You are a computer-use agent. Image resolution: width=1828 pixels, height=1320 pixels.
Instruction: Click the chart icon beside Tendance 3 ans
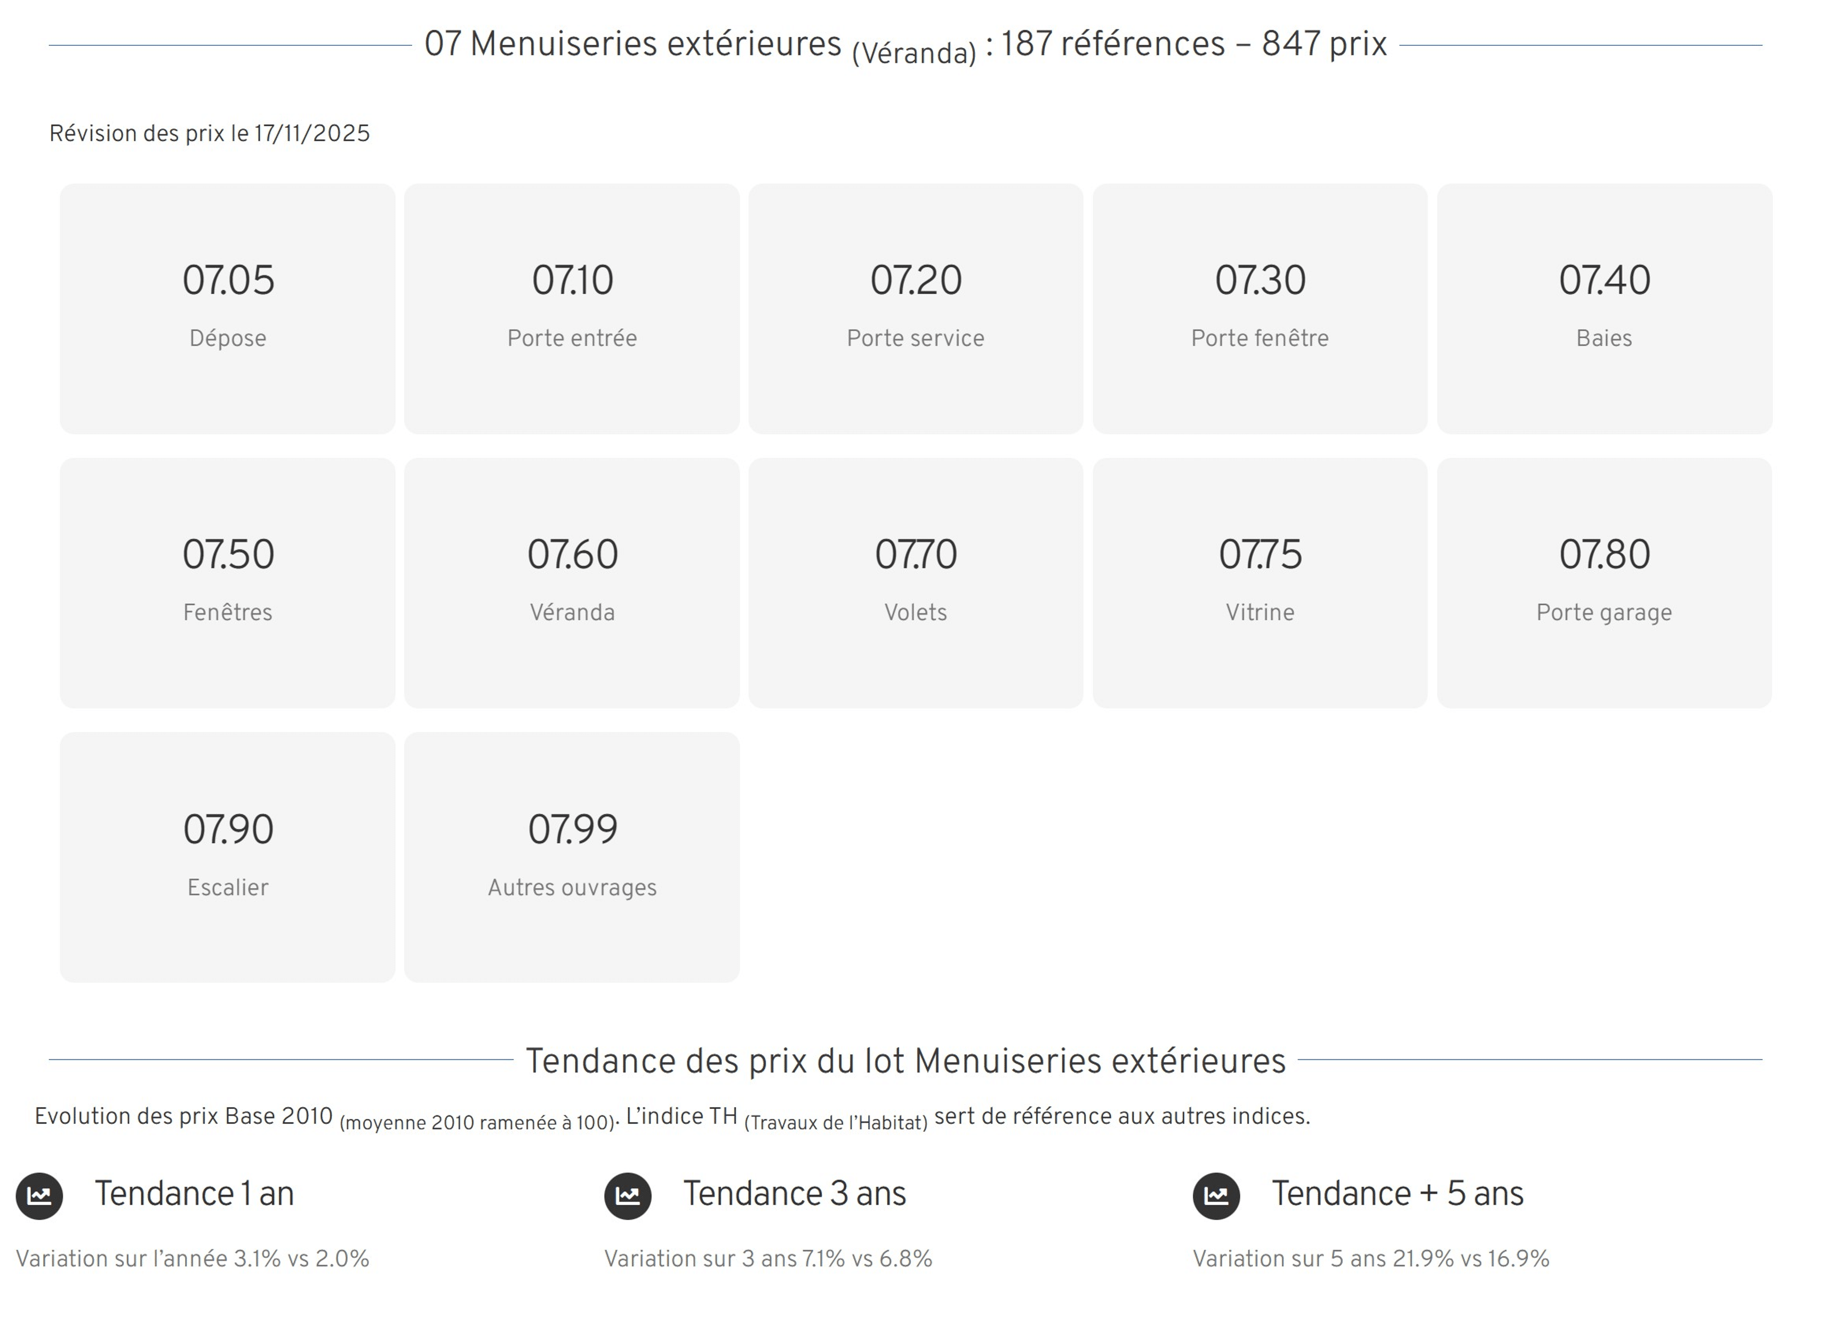pyautogui.click(x=628, y=1196)
